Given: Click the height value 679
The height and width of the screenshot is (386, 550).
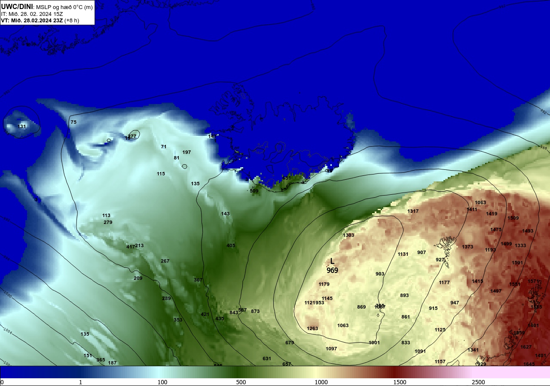Looking at the screenshot, I should (x=290, y=343).
